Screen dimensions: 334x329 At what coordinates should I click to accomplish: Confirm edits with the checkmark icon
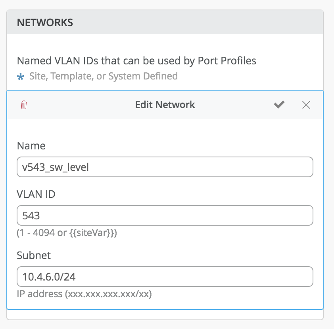point(279,105)
